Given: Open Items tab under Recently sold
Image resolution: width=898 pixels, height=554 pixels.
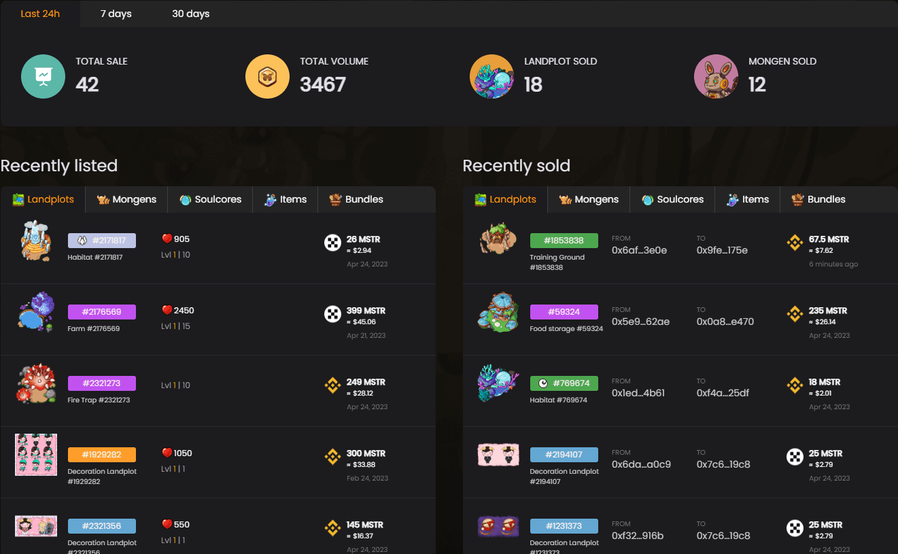Looking at the screenshot, I should 747,199.
